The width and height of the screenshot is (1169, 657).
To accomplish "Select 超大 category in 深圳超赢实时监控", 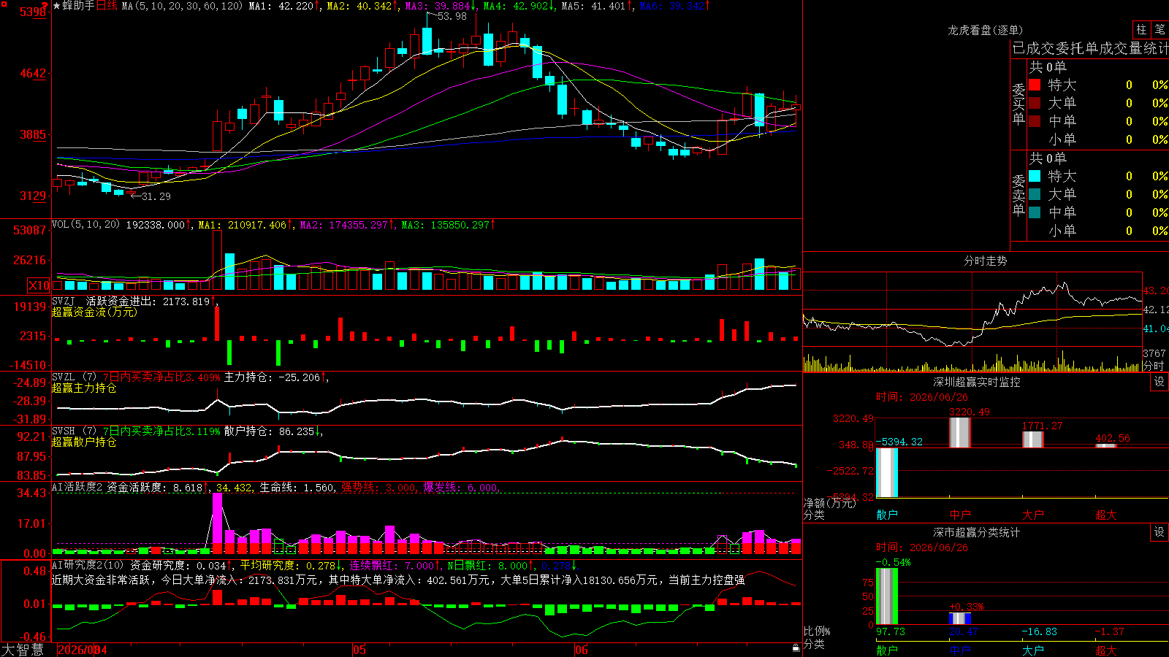I will coord(1106,515).
